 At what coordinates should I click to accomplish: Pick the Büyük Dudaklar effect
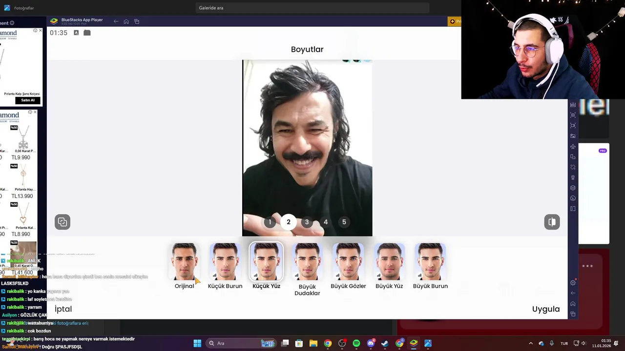(x=307, y=262)
